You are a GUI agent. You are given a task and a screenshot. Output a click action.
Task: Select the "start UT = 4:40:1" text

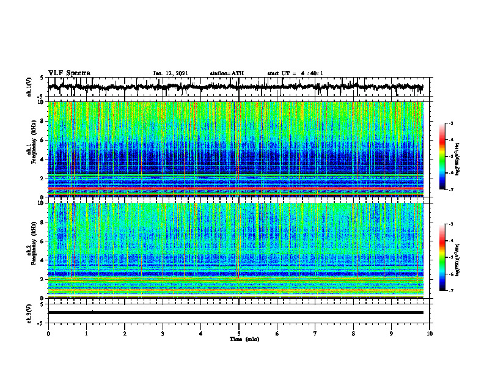[x=295, y=73]
